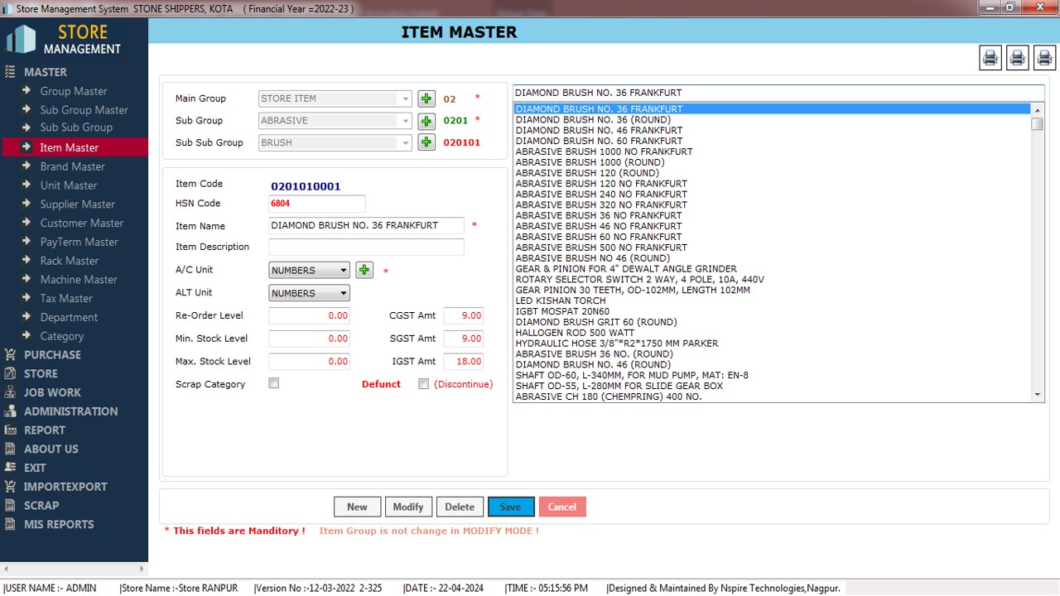Click the green plus beside Sub Group
The image size is (1060, 596).
[426, 121]
